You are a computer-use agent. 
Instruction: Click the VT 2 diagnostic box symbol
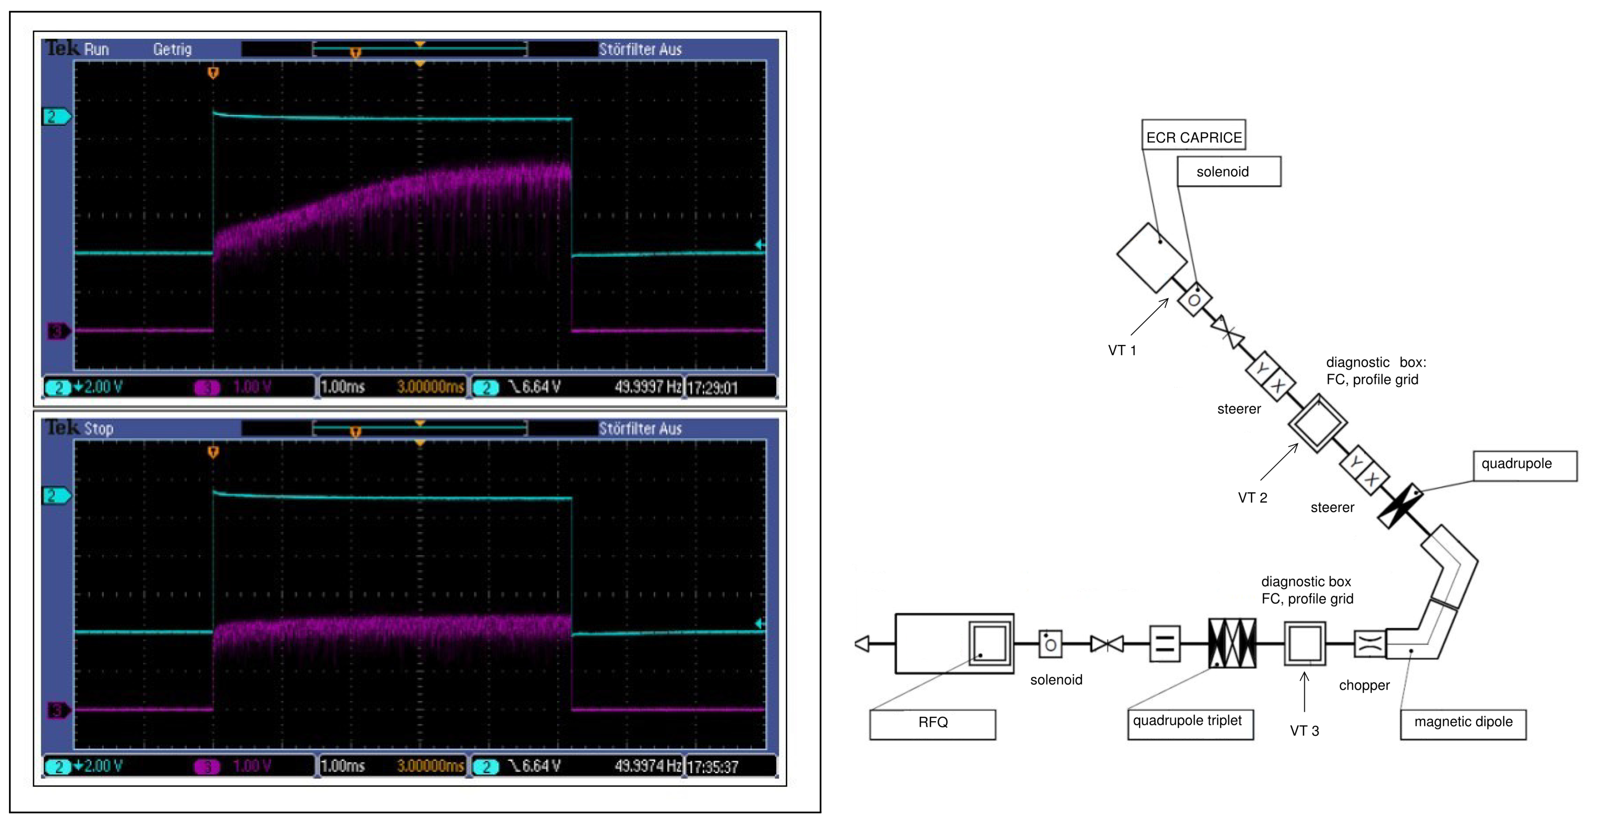[x=1317, y=424]
